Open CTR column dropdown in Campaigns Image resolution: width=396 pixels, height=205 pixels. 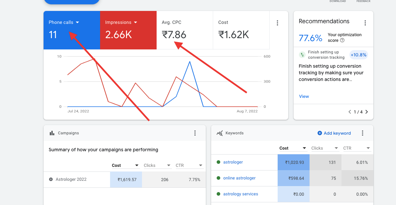tap(201, 166)
